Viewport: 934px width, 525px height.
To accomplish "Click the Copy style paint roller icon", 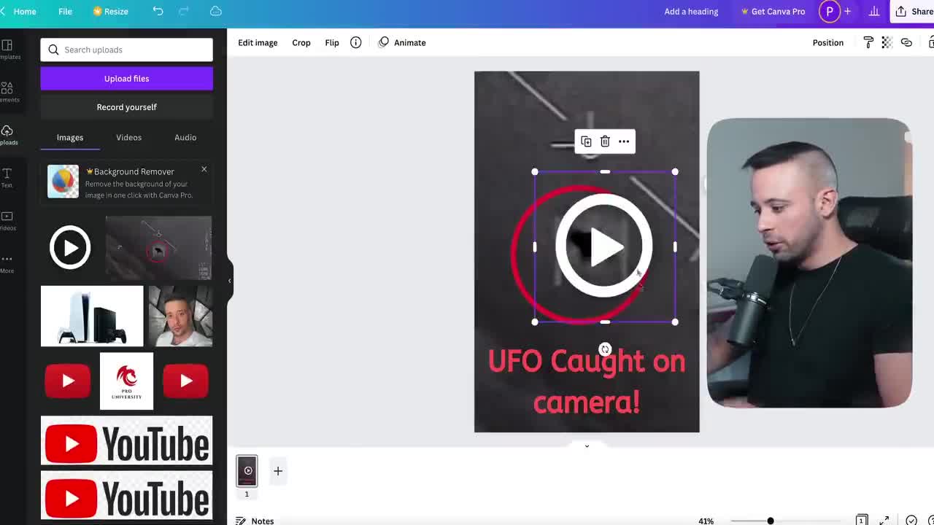I will (x=868, y=42).
